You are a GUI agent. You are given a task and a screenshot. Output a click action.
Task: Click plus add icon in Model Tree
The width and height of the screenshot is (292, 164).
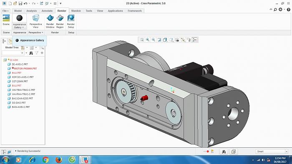[42, 53]
